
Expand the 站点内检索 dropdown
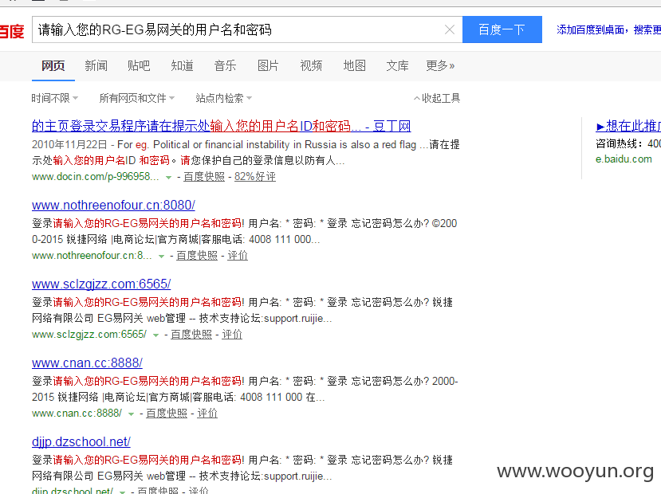click(224, 98)
